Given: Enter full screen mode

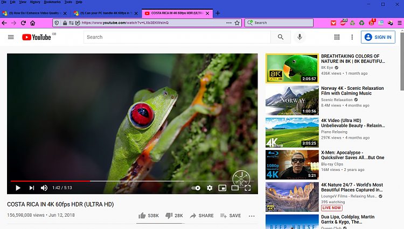Looking at the screenshot, I should pos(248,188).
